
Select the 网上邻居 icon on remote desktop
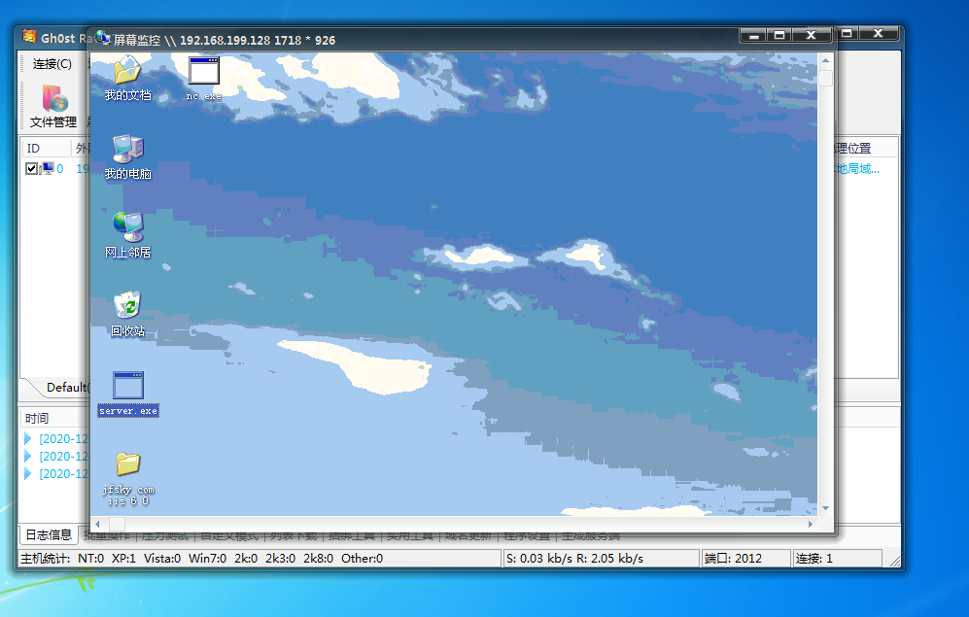[127, 235]
